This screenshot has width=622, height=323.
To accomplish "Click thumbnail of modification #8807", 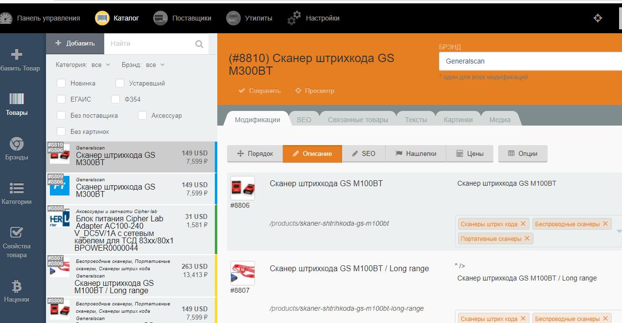I will tap(243, 273).
